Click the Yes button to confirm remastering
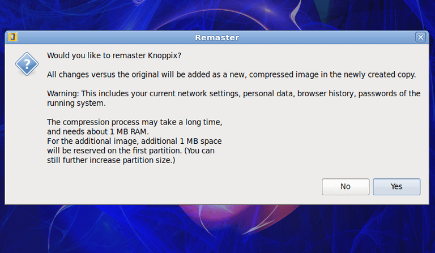 (396, 187)
